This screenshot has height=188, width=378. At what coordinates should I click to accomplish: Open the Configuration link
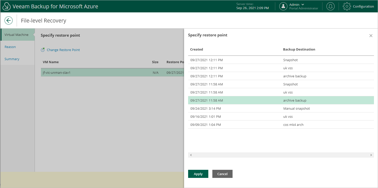363,6
